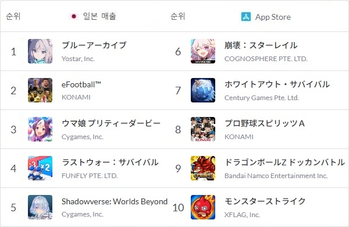Image resolution: width=349 pixels, height=227 pixels.
Task: Click the Yostar, Inc. publisher name
Action: coord(78,59)
